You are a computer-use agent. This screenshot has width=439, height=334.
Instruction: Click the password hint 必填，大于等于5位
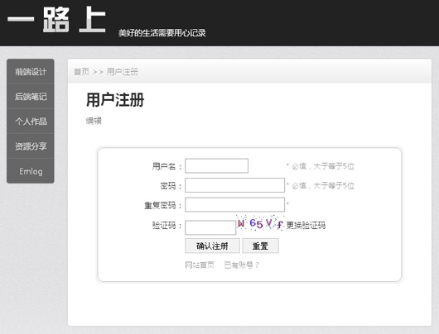[x=321, y=185]
